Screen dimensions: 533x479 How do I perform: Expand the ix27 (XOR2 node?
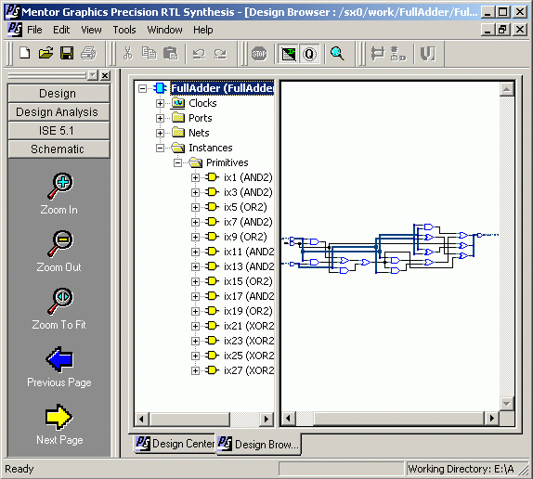point(195,370)
